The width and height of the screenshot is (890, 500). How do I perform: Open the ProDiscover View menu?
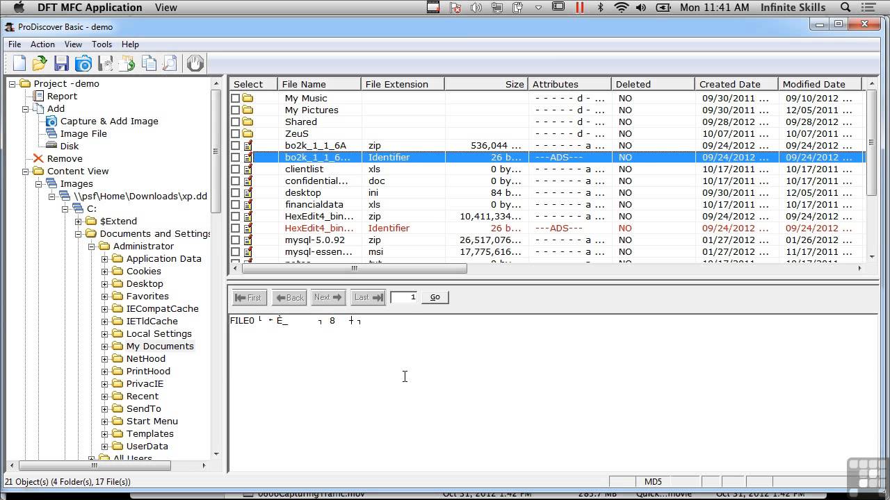(73, 44)
